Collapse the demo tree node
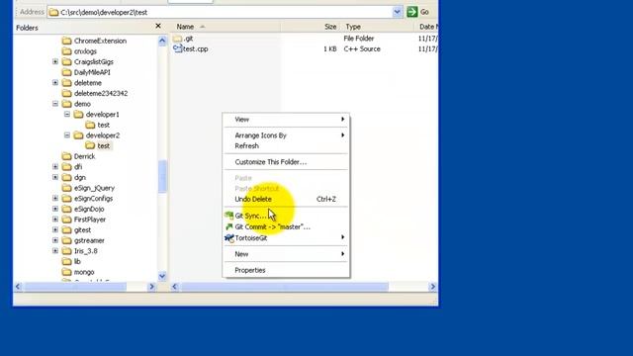 (x=55, y=104)
